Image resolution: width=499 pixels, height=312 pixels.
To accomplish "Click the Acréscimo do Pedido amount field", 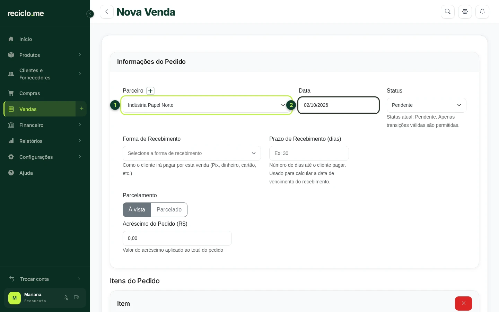I will click(x=177, y=238).
